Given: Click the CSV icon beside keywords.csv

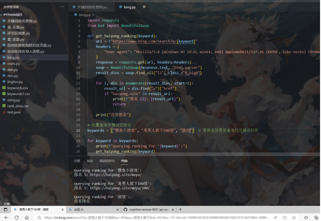Looking at the screenshot, I should pos(4,88).
